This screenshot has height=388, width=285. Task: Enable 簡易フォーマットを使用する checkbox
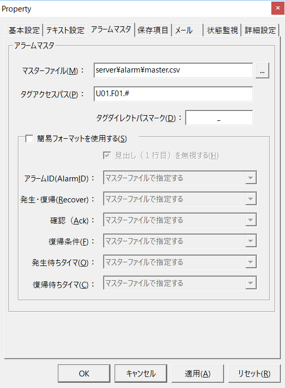(29, 139)
